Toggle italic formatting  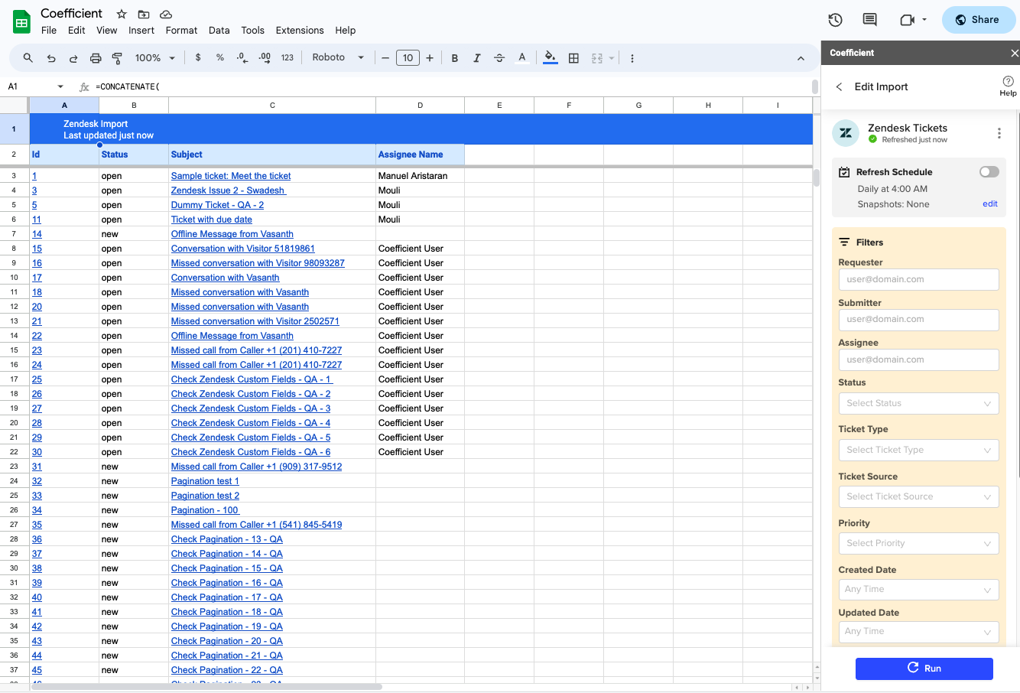tap(477, 58)
